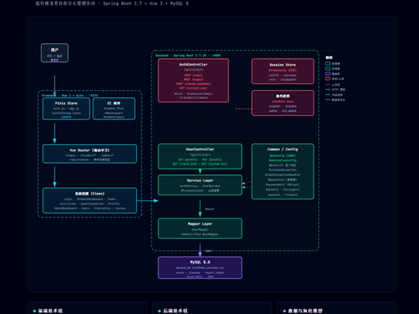Click the Mapper Layer node
The image size is (419, 314).
tap(200, 228)
